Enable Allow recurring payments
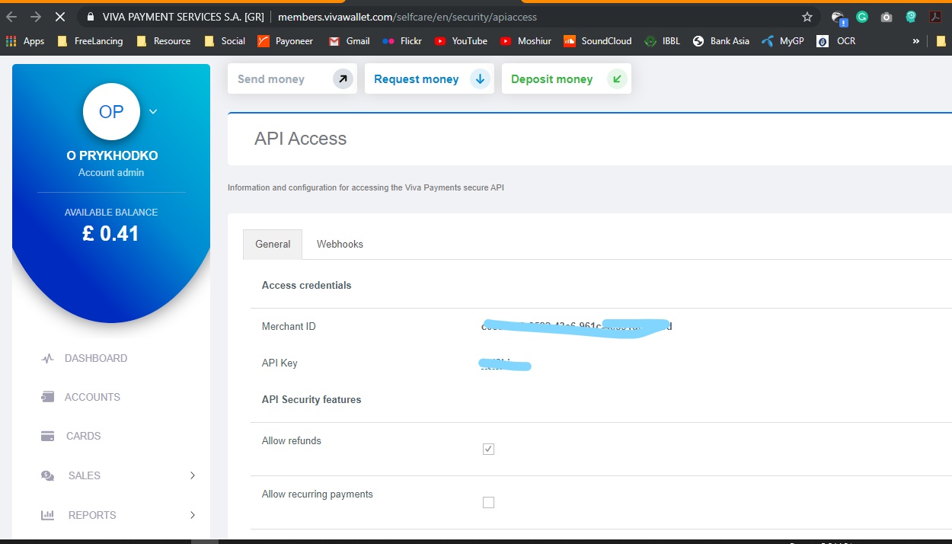The height and width of the screenshot is (544, 952). click(x=488, y=502)
